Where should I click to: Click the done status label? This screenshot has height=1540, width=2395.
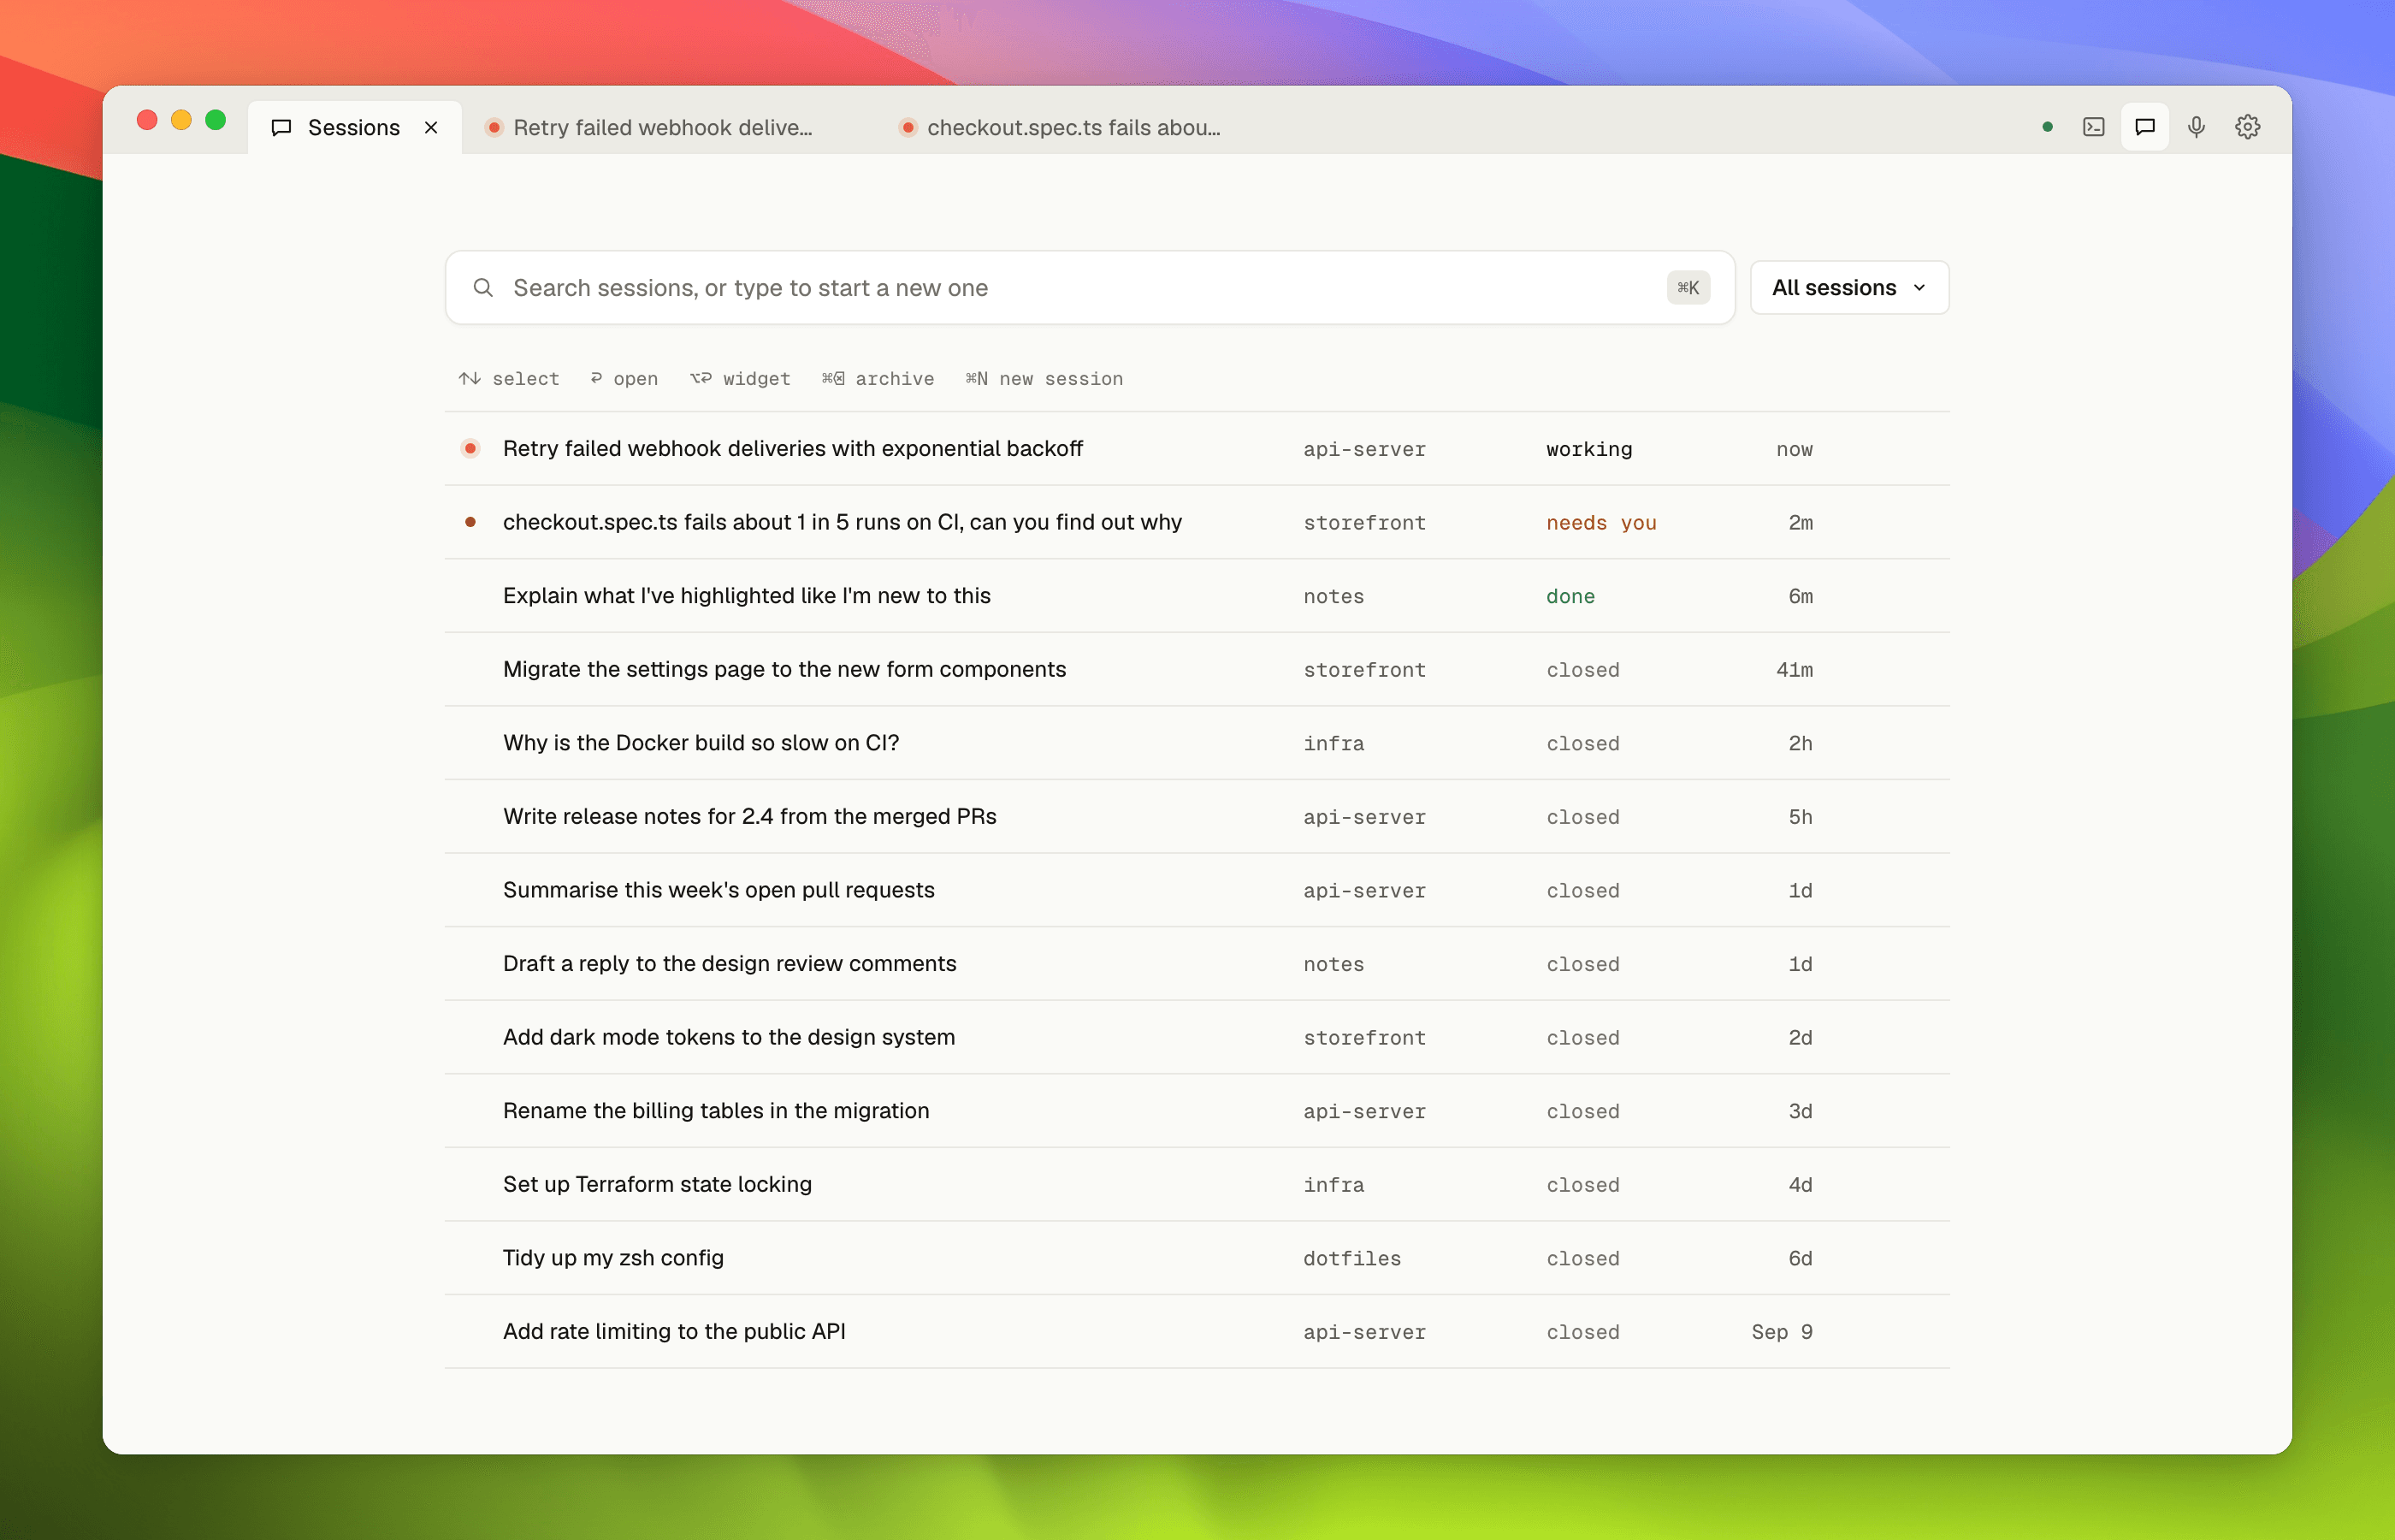tap(1570, 597)
